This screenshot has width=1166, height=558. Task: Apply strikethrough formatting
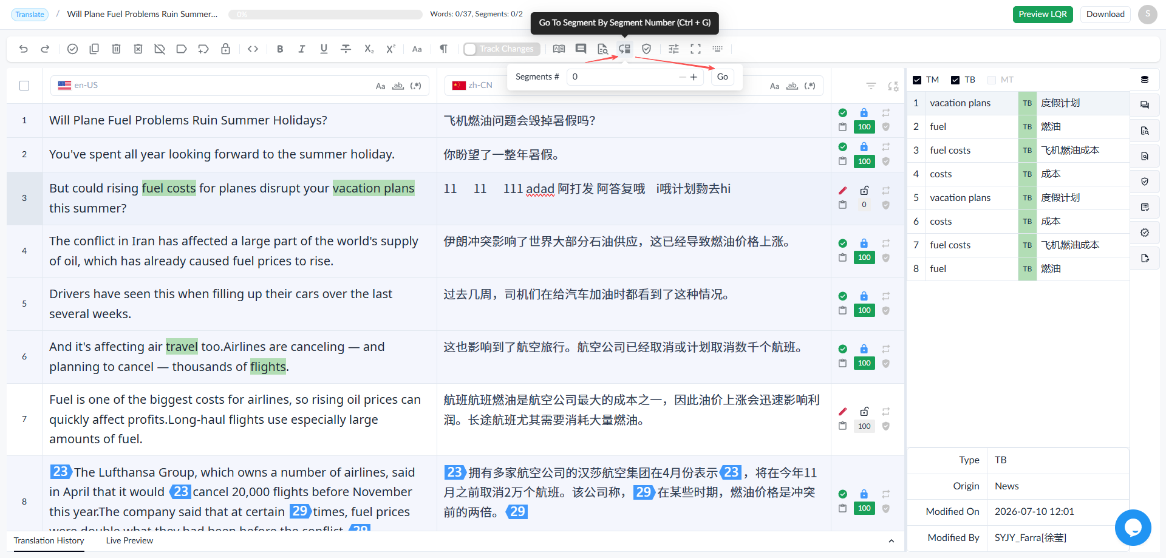(x=346, y=49)
